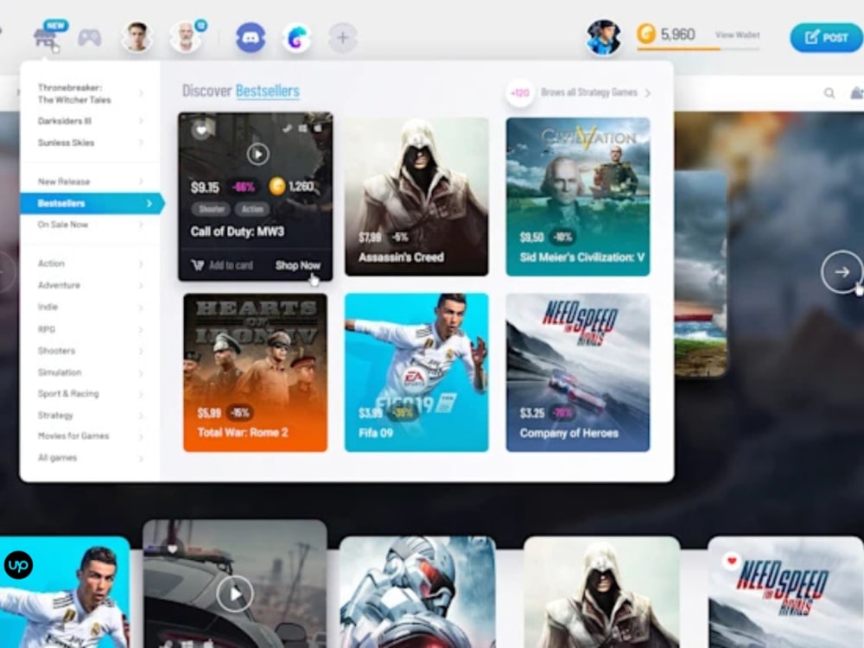Click the search magnifier icon

coord(829,93)
